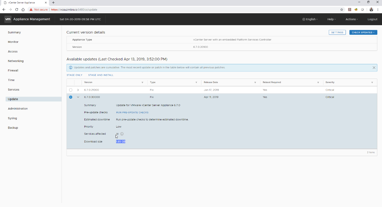Go back using the browser back arrow
Screen dimensions: 382x207
pyautogui.click(x=4, y=10)
